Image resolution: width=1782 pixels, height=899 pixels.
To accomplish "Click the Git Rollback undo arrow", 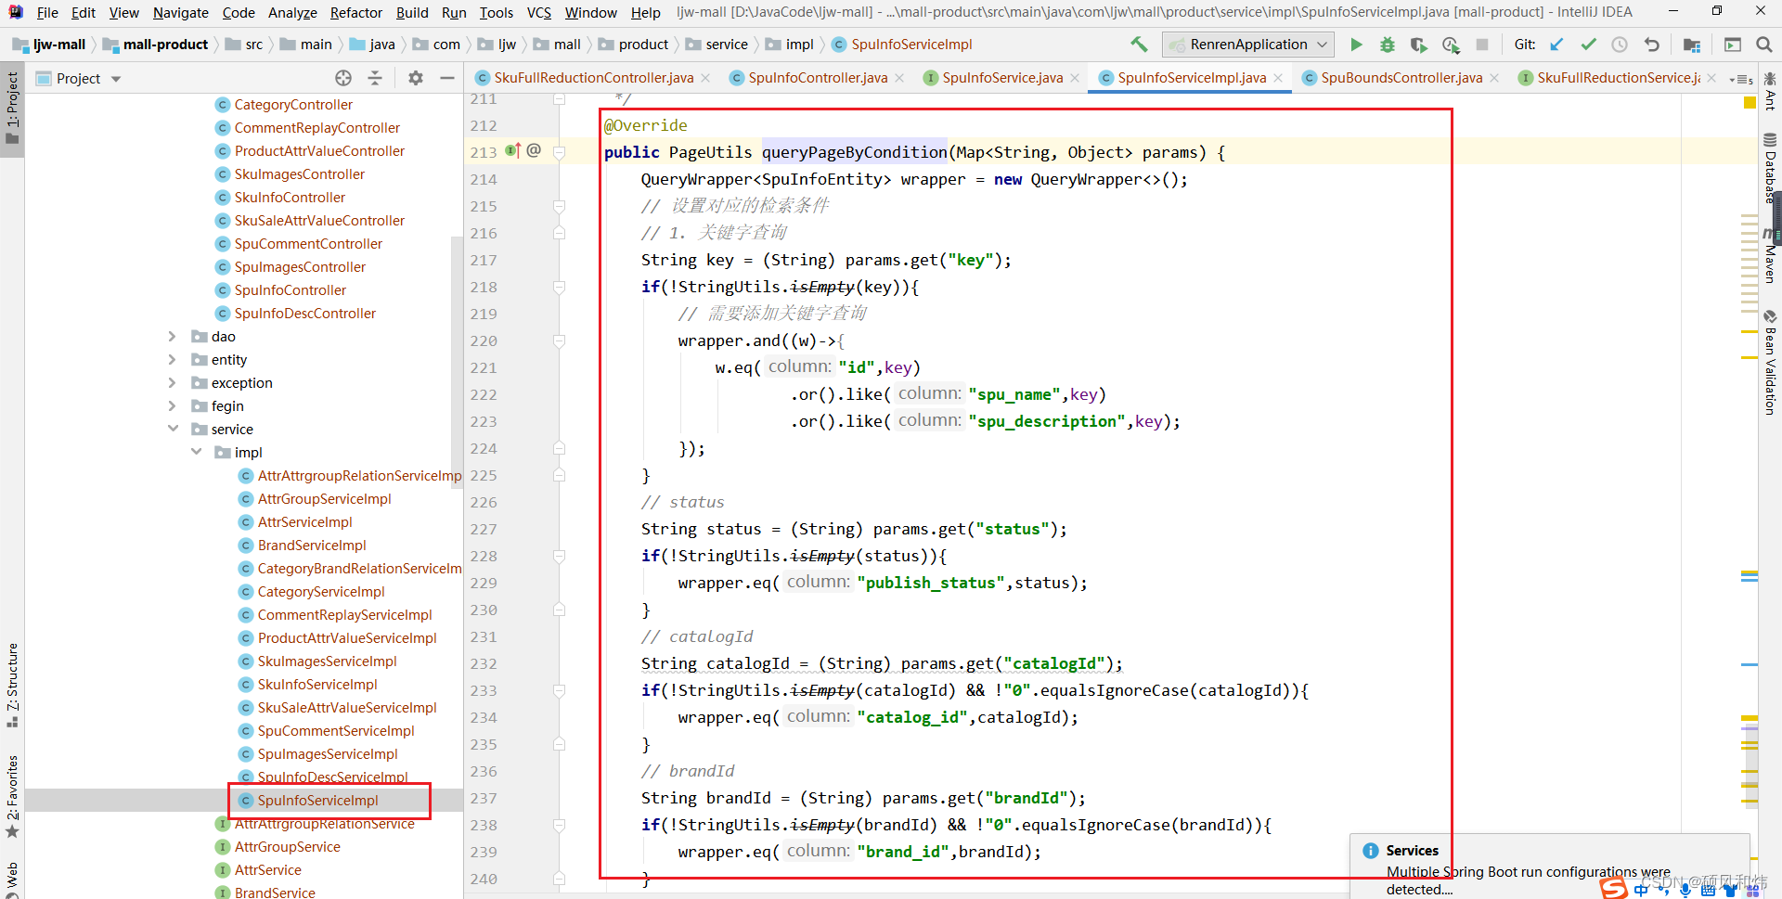I will [x=1651, y=45].
